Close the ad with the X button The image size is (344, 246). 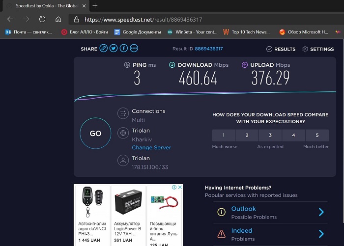tap(180, 187)
